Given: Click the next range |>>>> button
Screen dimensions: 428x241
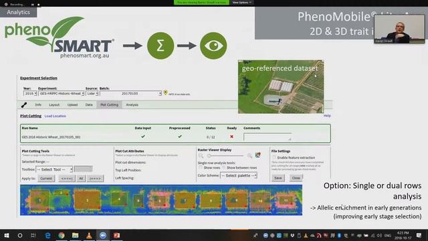Looking at the screenshot, I should (x=95, y=179).
